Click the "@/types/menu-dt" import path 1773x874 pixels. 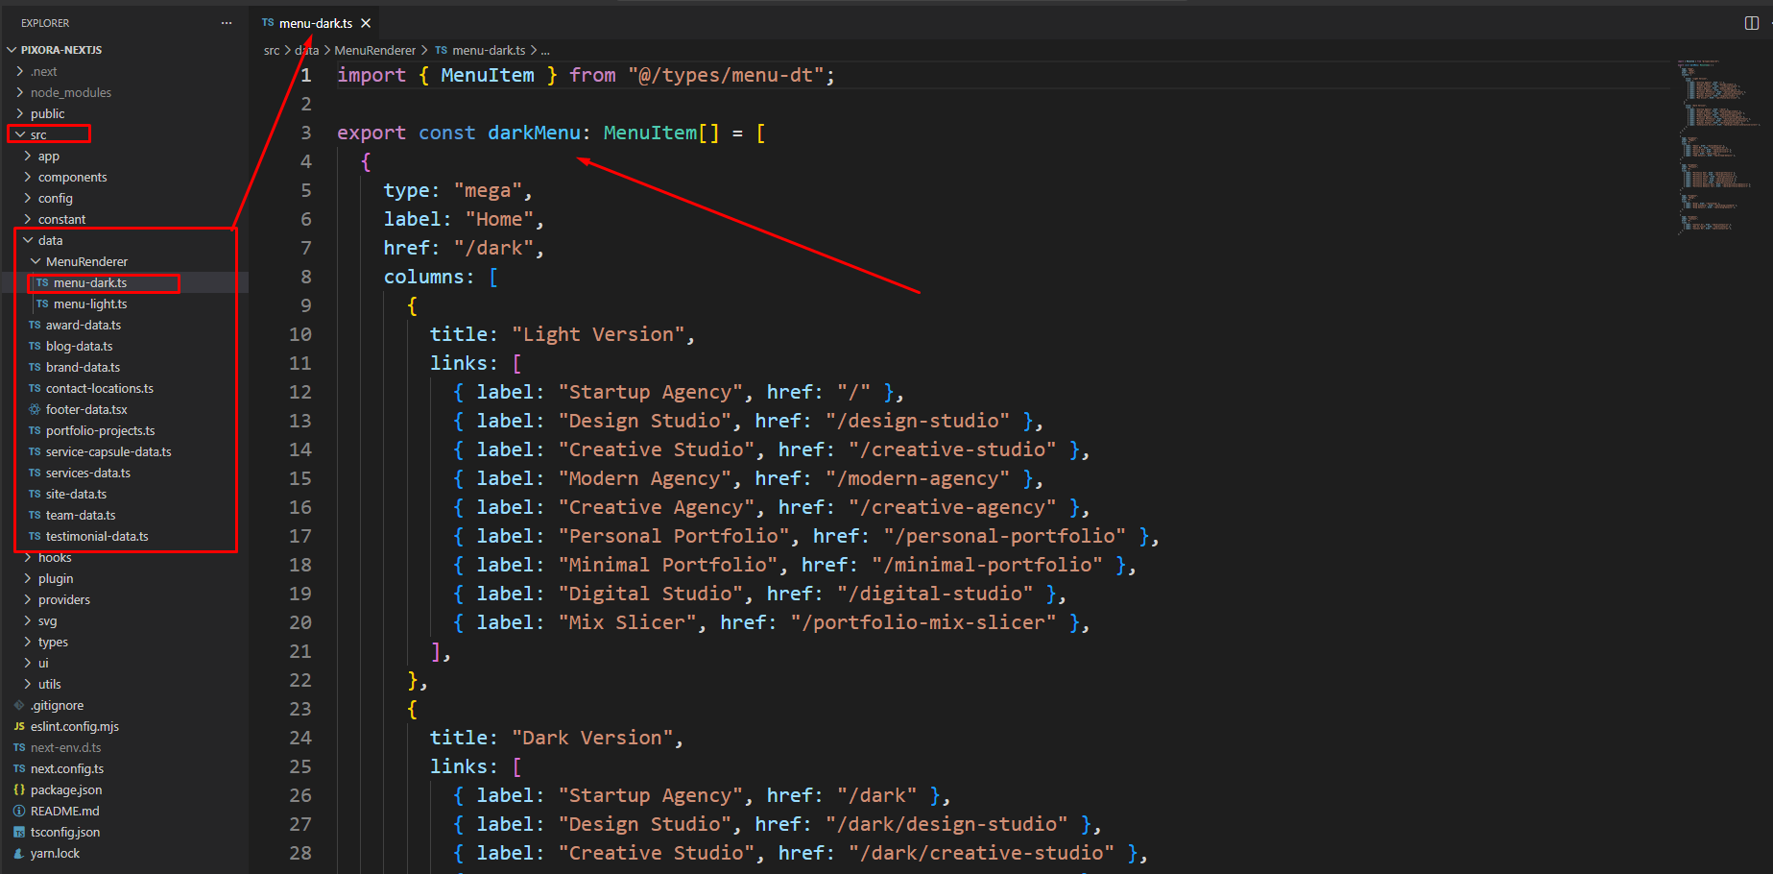[726, 75]
